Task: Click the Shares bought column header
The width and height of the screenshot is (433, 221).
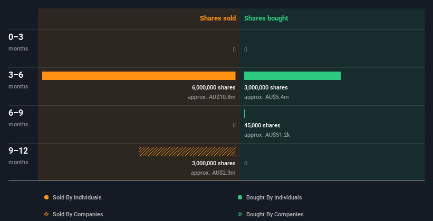Action: click(x=266, y=18)
